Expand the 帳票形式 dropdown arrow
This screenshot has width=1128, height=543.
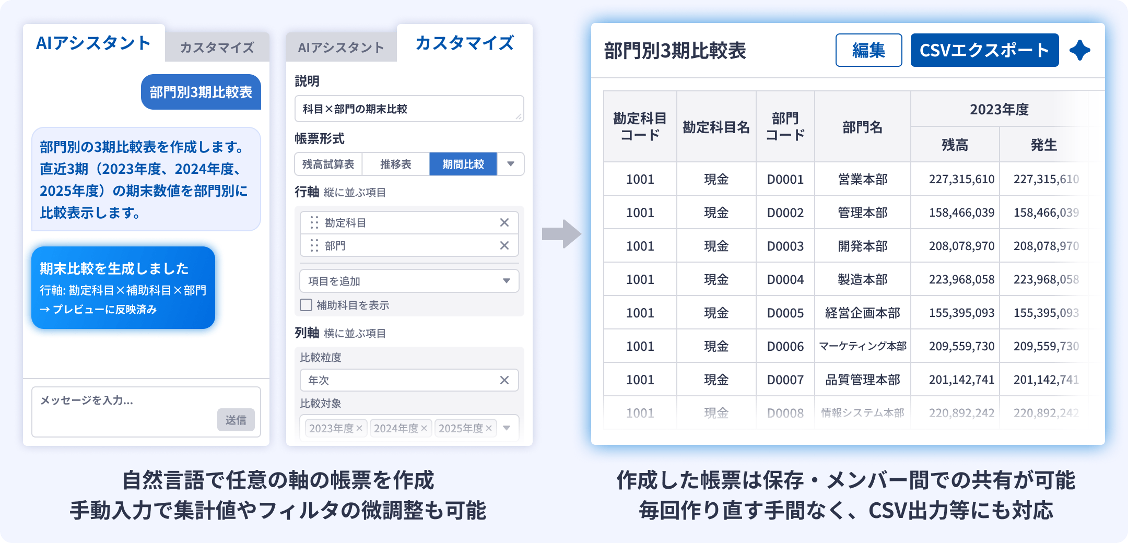[510, 164]
